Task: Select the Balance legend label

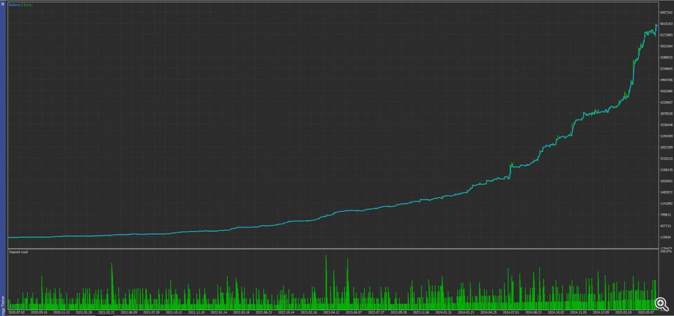Action: click(x=15, y=4)
